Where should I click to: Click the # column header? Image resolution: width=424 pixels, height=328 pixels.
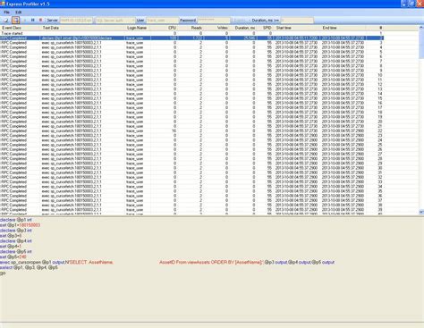point(376,28)
